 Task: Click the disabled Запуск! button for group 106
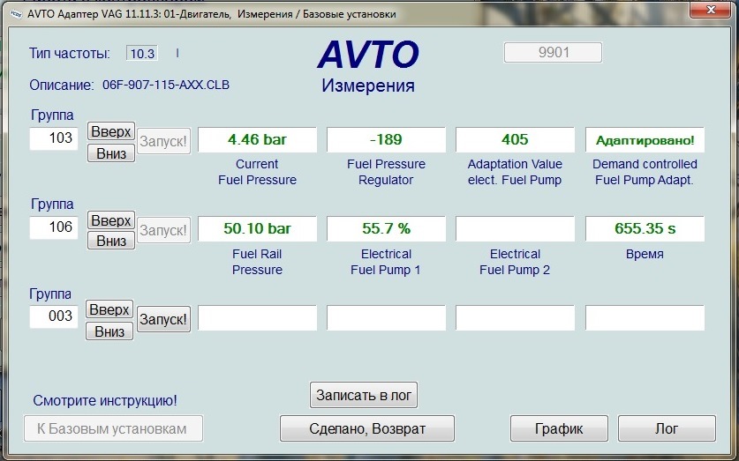[163, 230]
